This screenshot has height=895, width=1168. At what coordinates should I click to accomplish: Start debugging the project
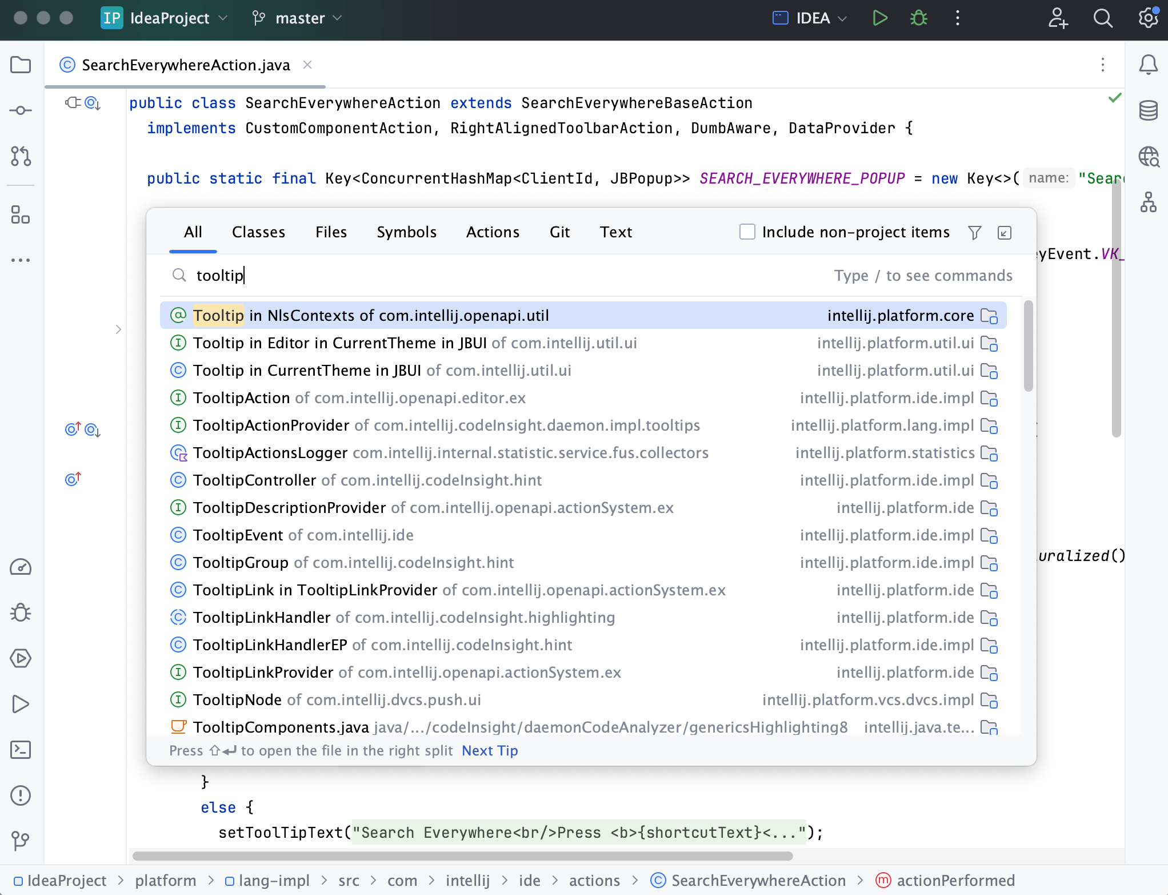coord(918,18)
